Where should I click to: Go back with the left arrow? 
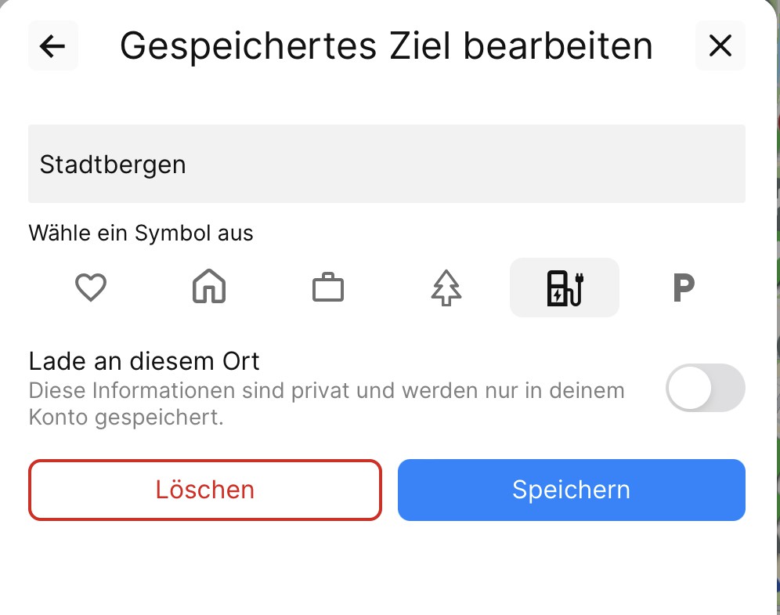pyautogui.click(x=52, y=46)
